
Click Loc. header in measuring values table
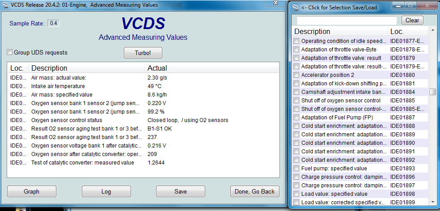[19, 68]
